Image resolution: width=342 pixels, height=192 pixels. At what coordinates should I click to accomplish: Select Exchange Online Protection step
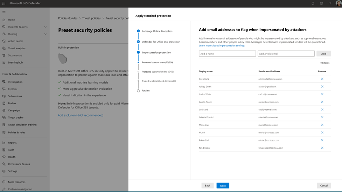click(157, 31)
